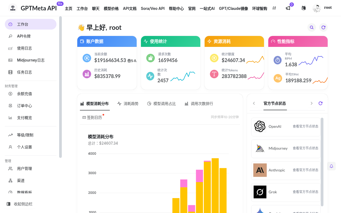Click the historical consumption chart icon
The width and height of the screenshot is (341, 213).
tap(87, 74)
